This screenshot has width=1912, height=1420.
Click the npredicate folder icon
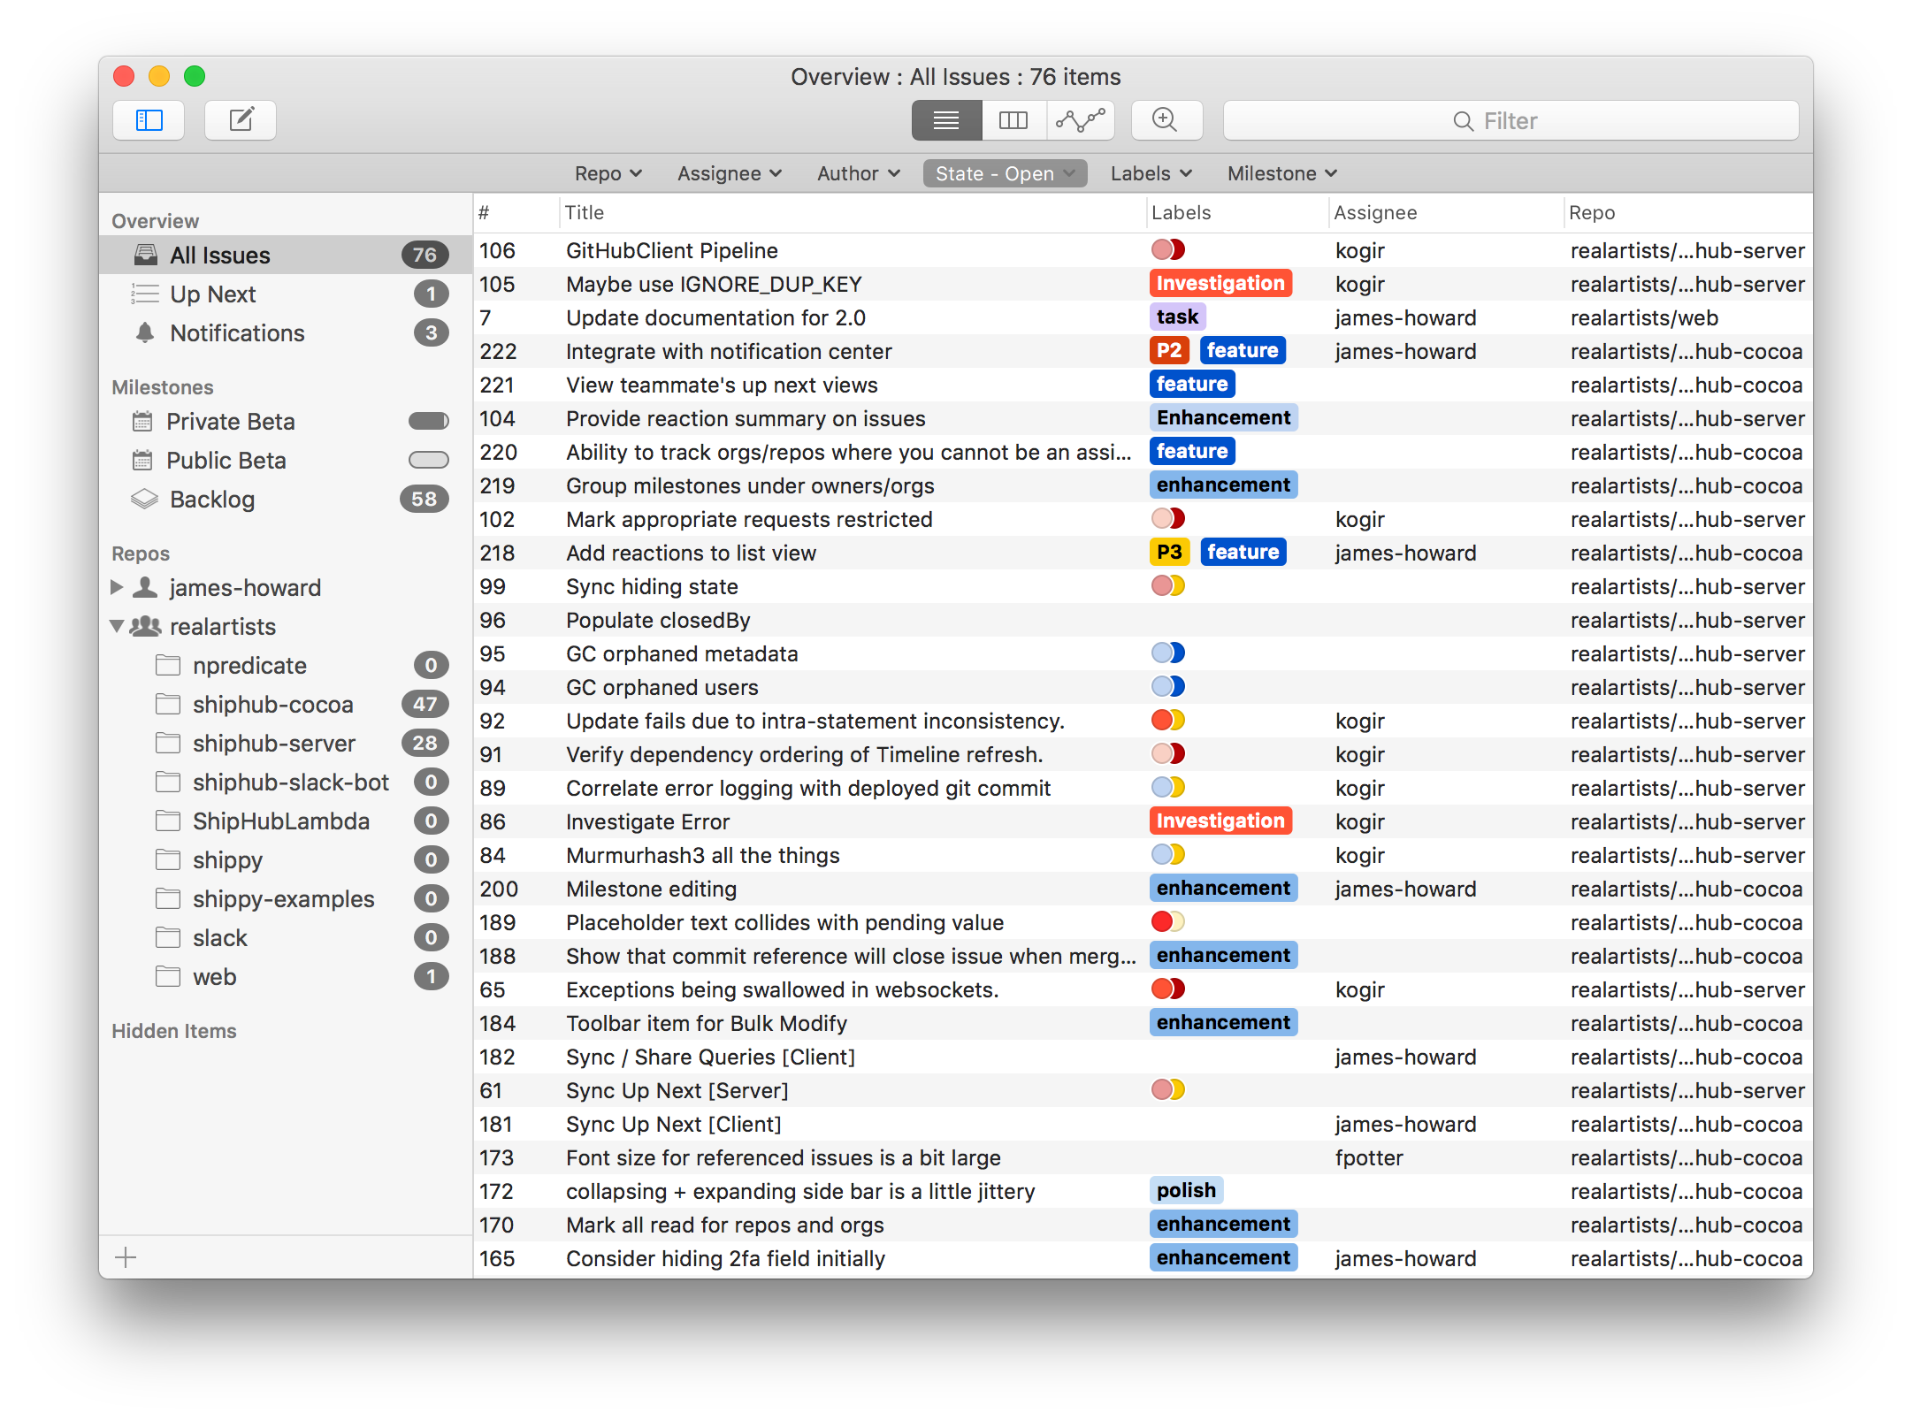pos(168,665)
